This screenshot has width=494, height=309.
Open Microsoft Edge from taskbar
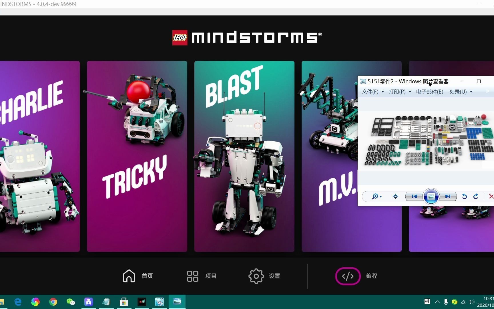(x=18, y=302)
